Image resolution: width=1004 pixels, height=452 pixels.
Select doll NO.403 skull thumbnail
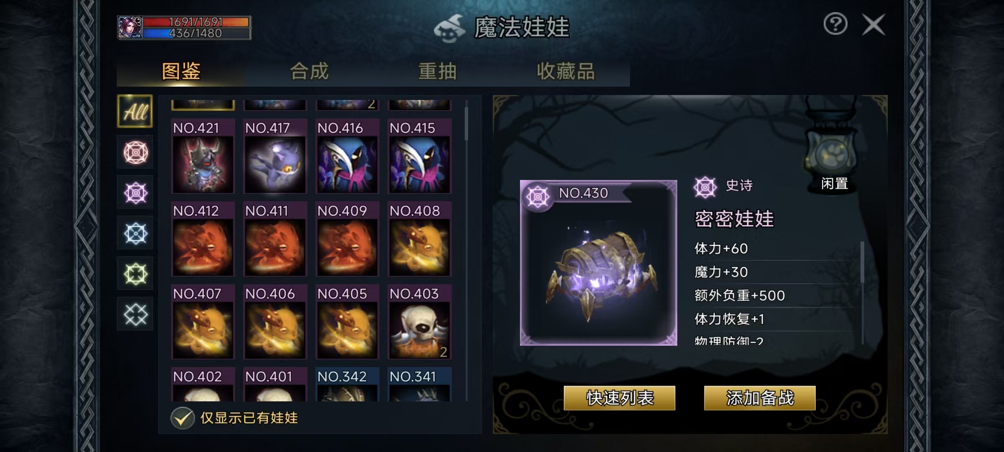[x=420, y=322]
